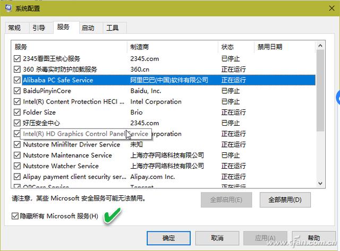Disable Alibaba PC Safe Service checkbox
340x251 pixels.
17,80
